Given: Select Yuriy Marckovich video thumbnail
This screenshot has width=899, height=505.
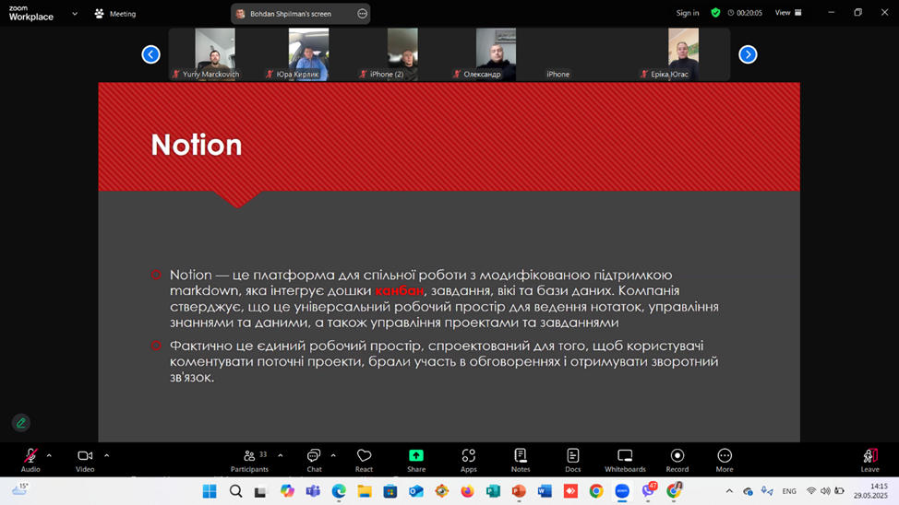Looking at the screenshot, I should tap(215, 54).
